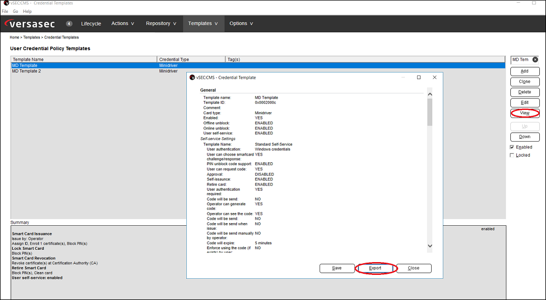Close the Credential Template dialog with X

tap(434, 78)
